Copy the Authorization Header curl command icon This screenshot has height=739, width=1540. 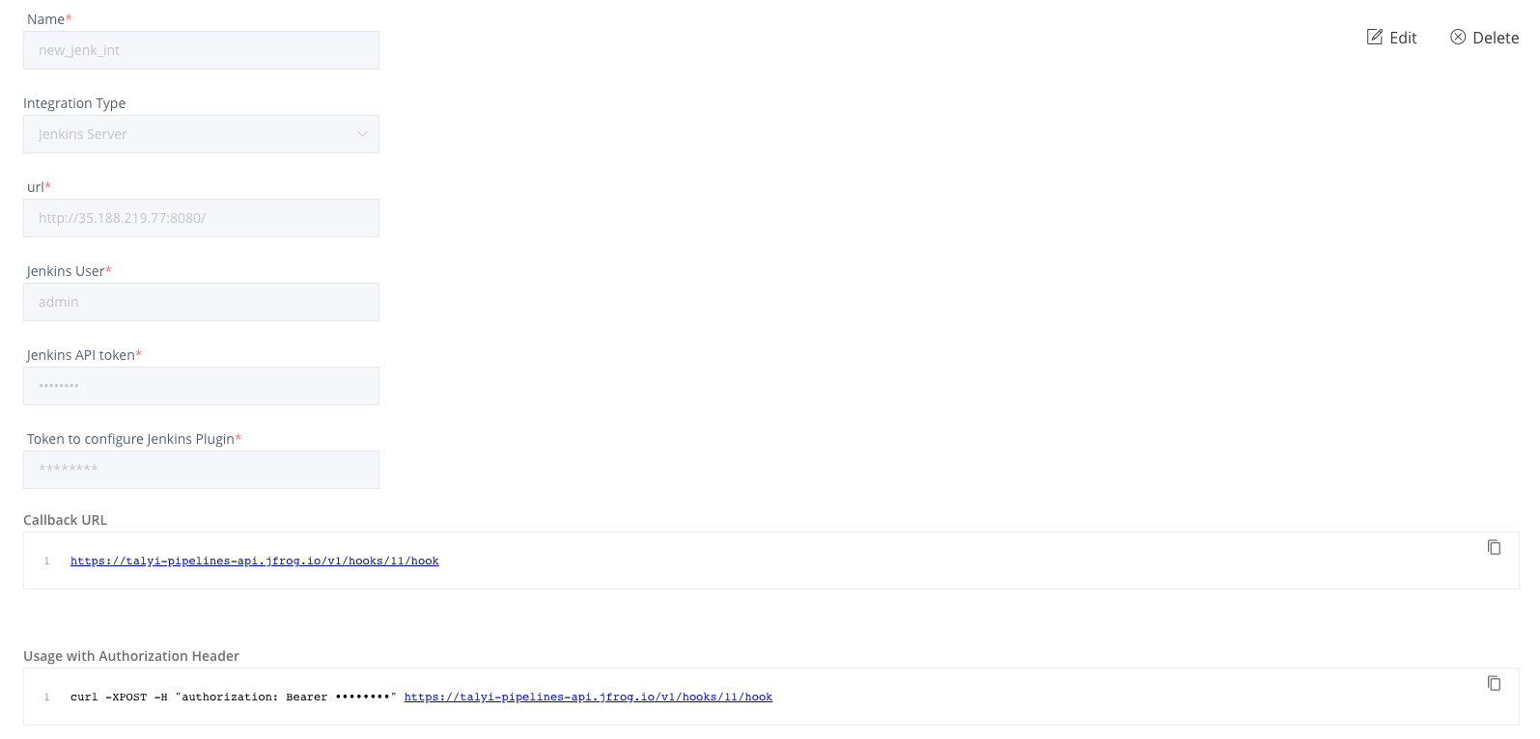tap(1494, 683)
